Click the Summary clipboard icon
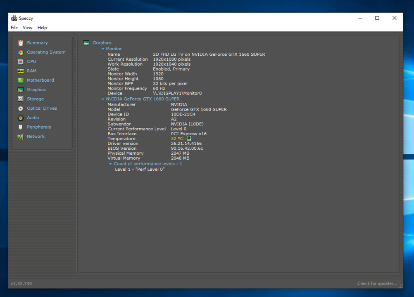414x297 pixels. [x=21, y=43]
